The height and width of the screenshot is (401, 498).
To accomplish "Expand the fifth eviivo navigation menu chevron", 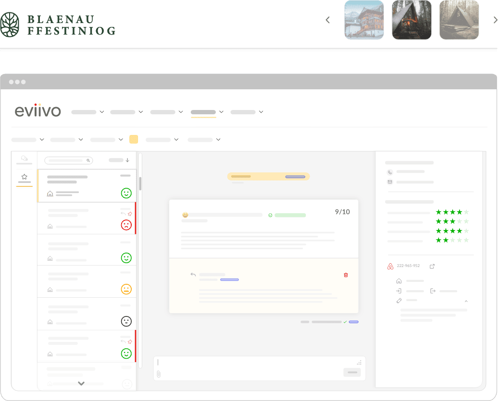I will point(261,112).
